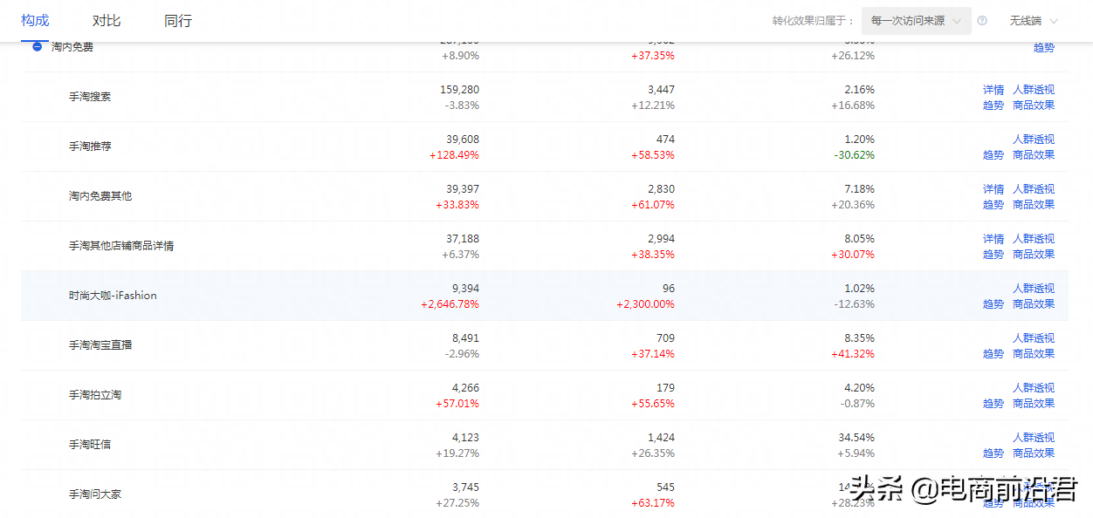Image resolution: width=1093 pixels, height=518 pixels.
Task: Select the 时尚大咖-iFashion source row
Action: tap(545, 296)
